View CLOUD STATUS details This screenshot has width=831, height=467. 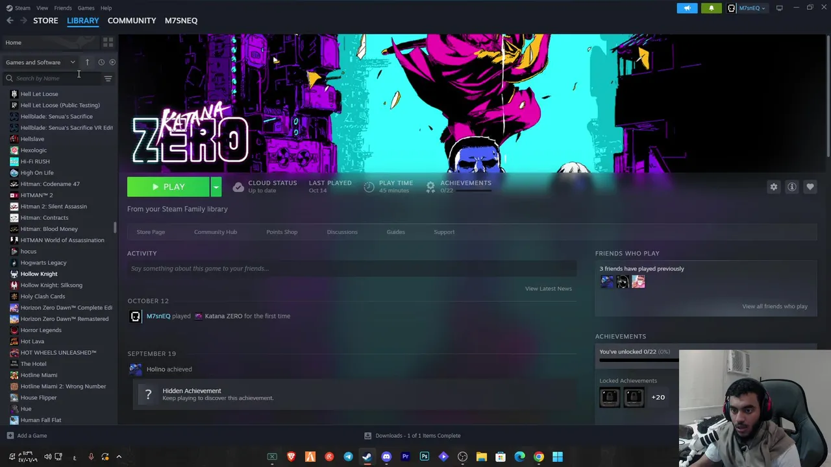265,186
